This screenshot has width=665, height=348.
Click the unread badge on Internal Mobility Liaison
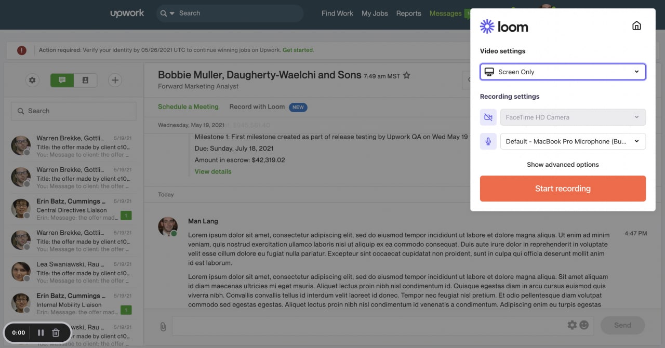click(x=126, y=310)
